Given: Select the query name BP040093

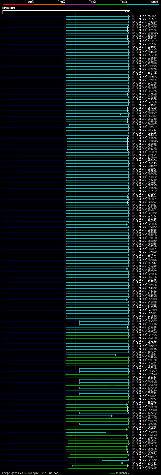Looking at the screenshot, I should click(10, 8).
